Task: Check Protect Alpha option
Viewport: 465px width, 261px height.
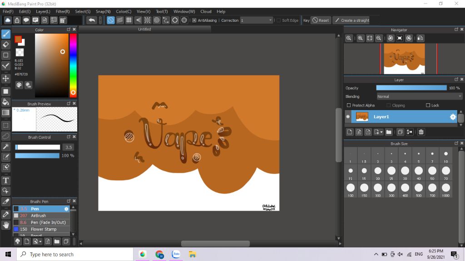Action: click(x=349, y=105)
